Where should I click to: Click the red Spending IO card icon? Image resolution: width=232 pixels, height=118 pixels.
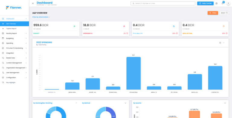124,26
